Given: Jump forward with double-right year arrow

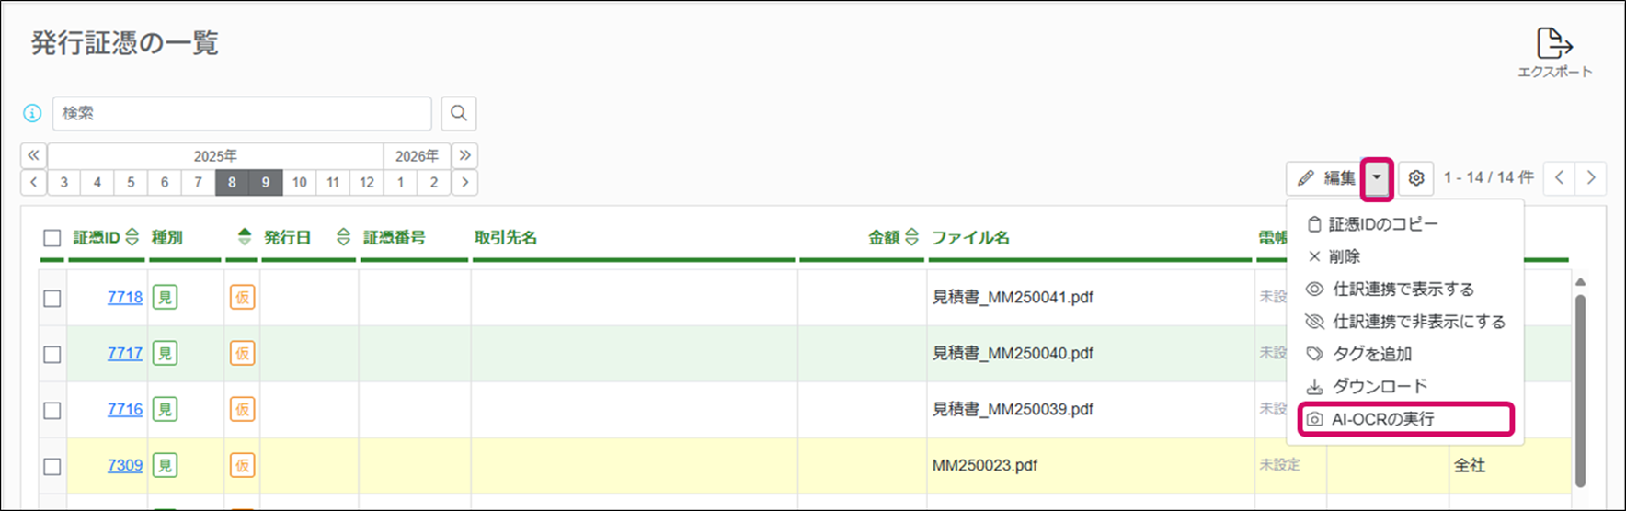Looking at the screenshot, I should pos(464,155).
